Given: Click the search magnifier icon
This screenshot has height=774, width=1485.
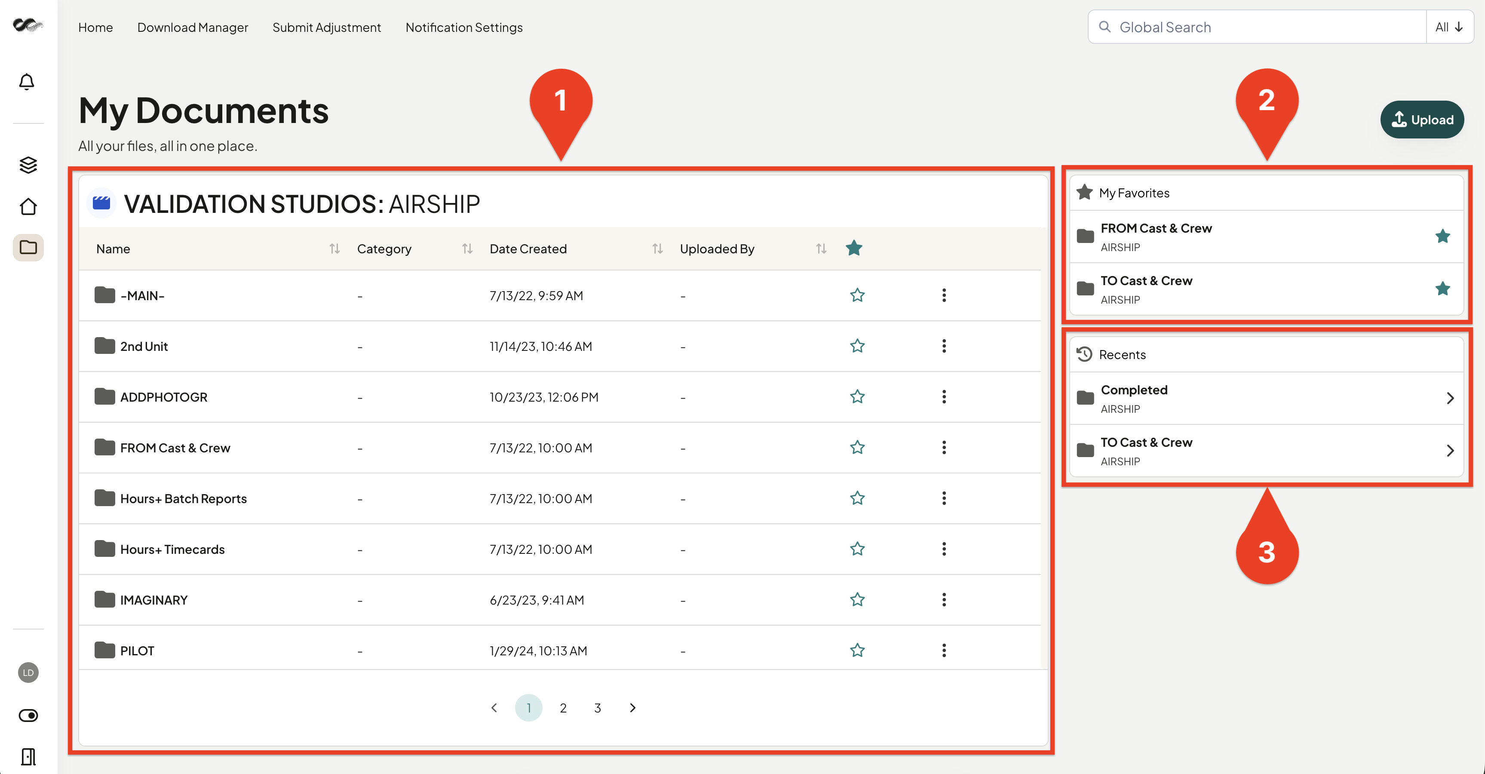Looking at the screenshot, I should 1105,27.
